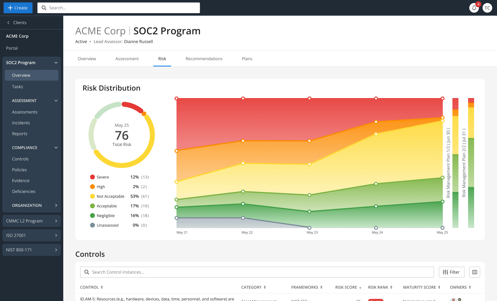The width and height of the screenshot is (497, 301).
Task: Go back to Clients
Action: pyautogui.click(x=17, y=23)
